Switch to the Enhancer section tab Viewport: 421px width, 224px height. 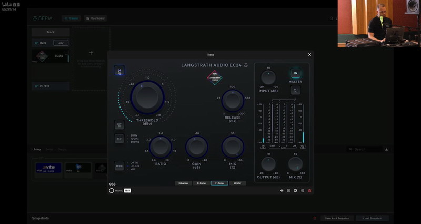(x=183, y=183)
